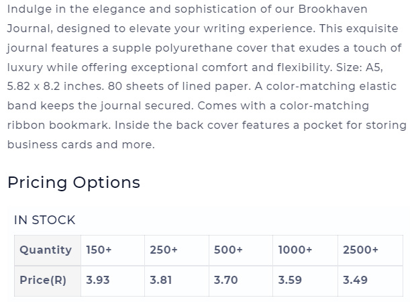The image size is (416, 302).
Task: Click the 3.81 price cell
Action: point(176,281)
